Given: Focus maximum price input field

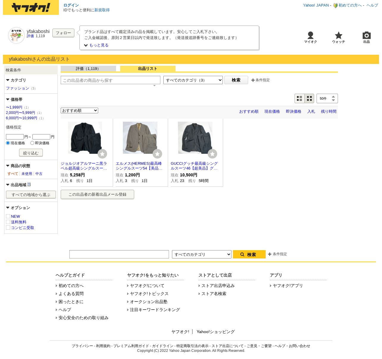Looking at the screenshot, I should click(x=41, y=137).
